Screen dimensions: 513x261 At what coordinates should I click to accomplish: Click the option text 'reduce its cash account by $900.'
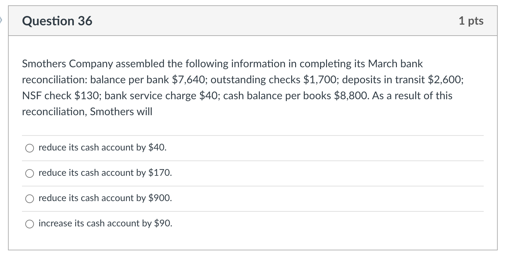(x=105, y=198)
